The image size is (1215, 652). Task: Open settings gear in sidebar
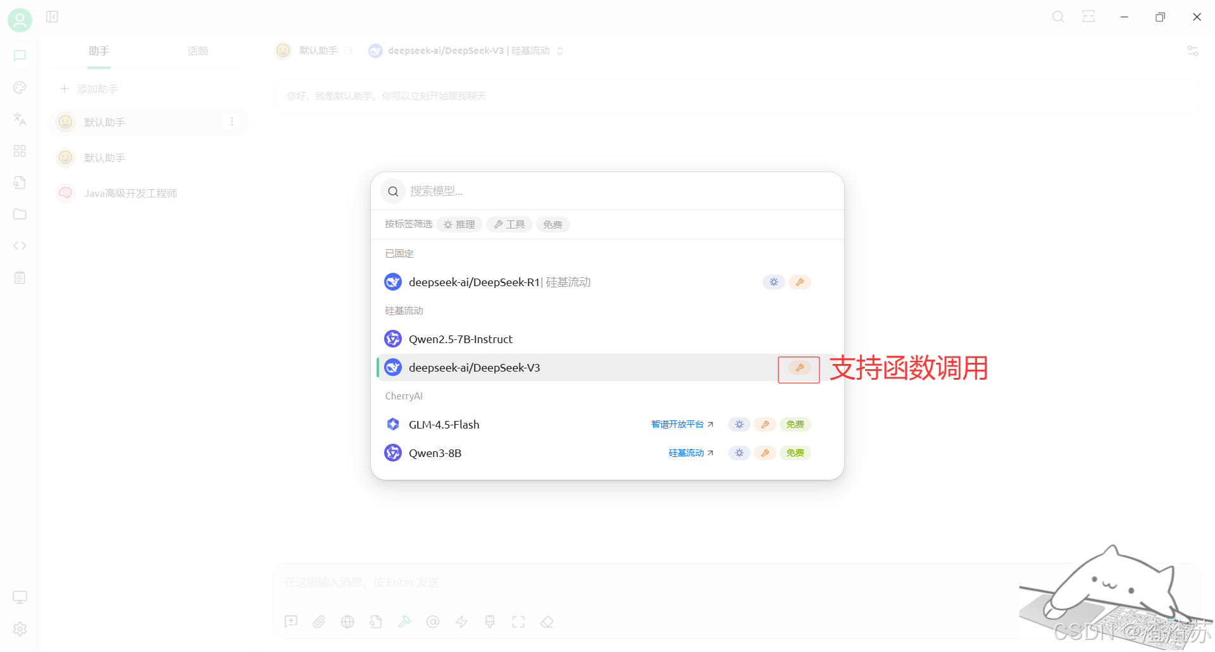tap(20, 629)
